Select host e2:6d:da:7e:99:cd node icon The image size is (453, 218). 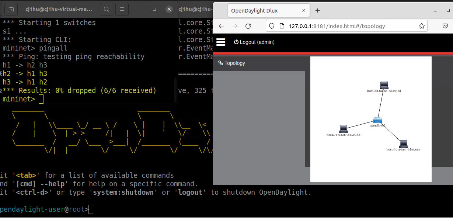[384, 85]
